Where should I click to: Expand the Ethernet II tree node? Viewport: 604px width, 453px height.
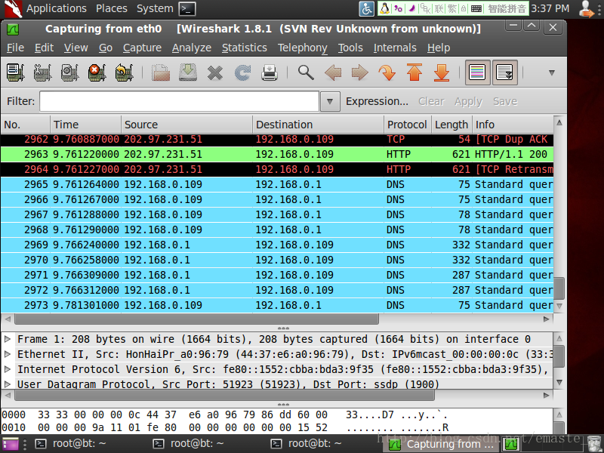tap(8, 354)
